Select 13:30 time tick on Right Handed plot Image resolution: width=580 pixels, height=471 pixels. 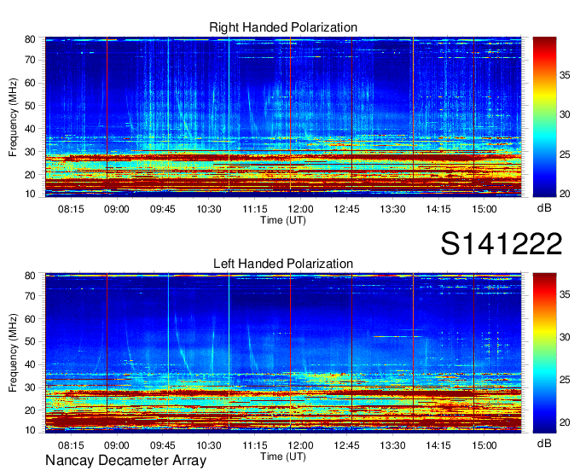coord(393,209)
